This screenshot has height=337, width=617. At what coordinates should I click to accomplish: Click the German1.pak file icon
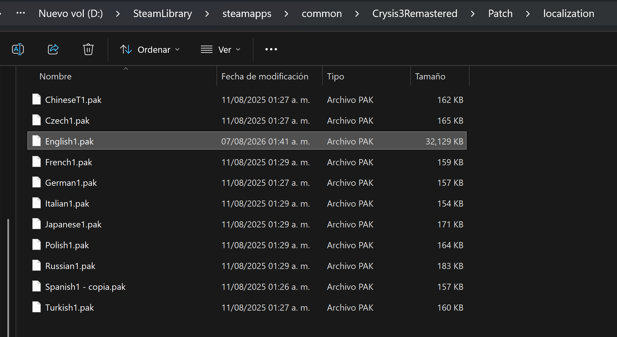coord(36,182)
